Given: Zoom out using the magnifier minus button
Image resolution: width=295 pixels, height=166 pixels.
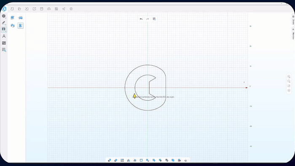Looking at the screenshot, I should pyautogui.click(x=289, y=81).
